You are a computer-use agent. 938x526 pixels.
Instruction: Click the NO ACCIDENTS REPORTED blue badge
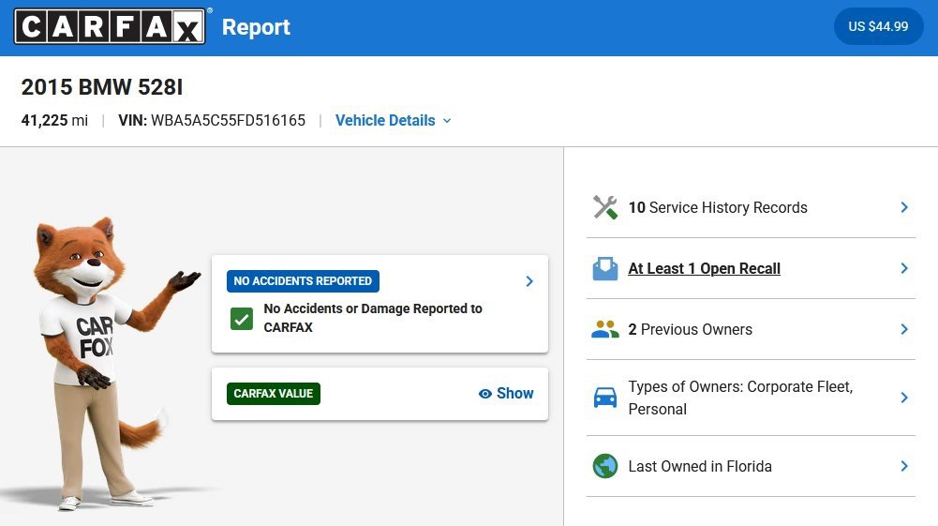(x=303, y=281)
